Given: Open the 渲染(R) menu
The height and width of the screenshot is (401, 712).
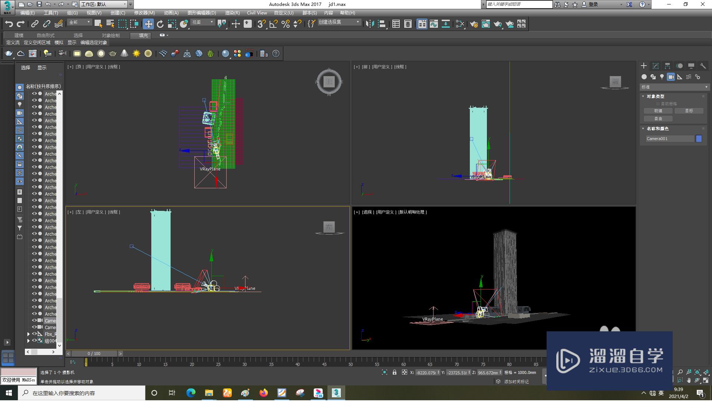Looking at the screenshot, I should coord(232,13).
